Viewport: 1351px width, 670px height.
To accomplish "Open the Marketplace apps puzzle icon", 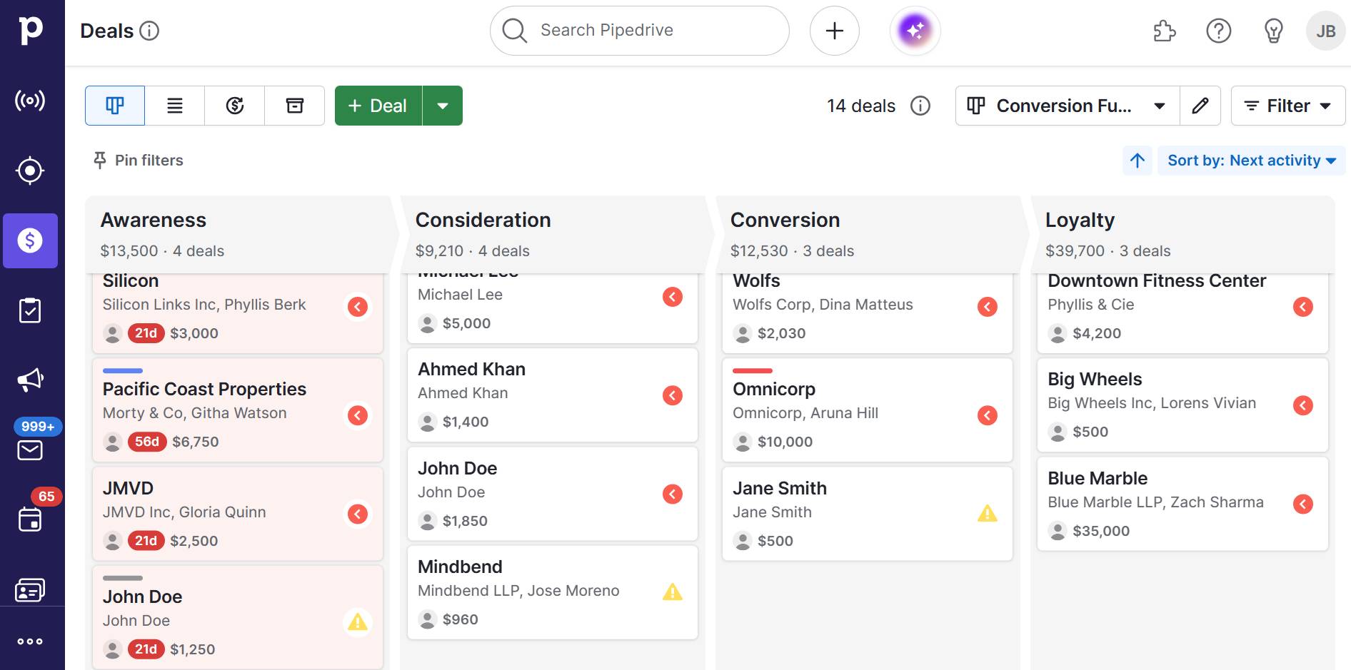I will [1163, 31].
